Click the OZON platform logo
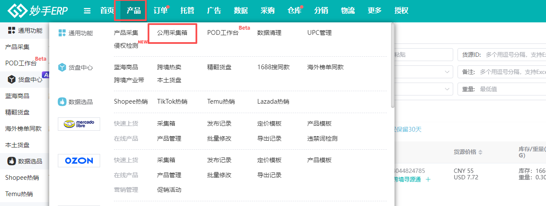Image resolution: width=546 pixels, height=206 pixels. [x=79, y=160]
